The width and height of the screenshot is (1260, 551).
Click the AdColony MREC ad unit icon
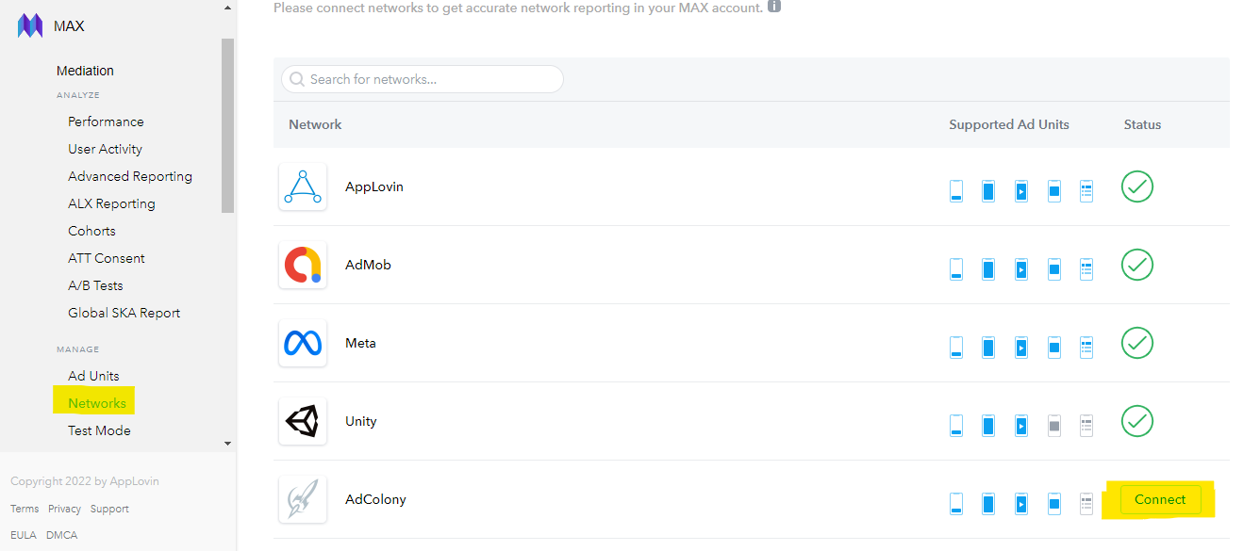[1054, 504]
